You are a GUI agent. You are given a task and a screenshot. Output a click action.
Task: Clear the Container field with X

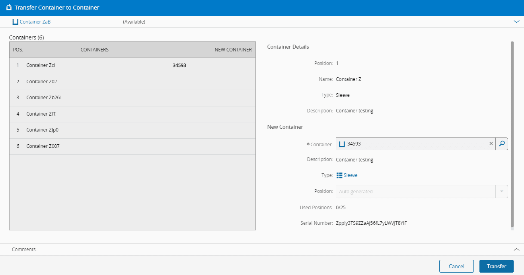click(491, 144)
